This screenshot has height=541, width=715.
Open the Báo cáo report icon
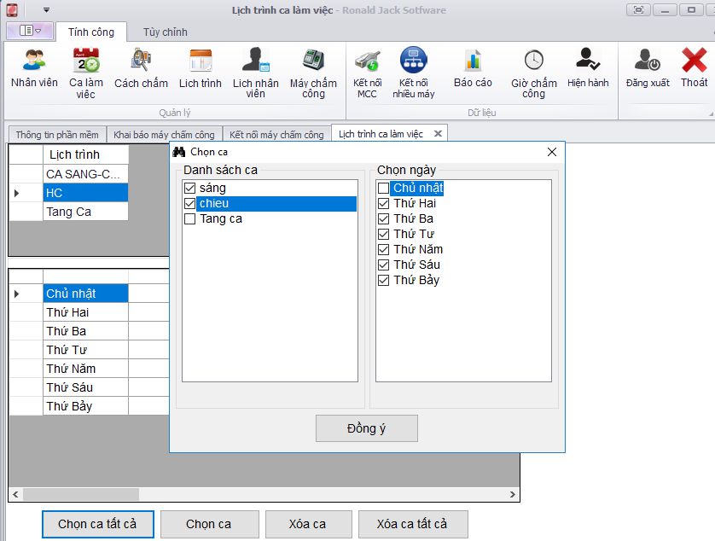pyautogui.click(x=473, y=61)
